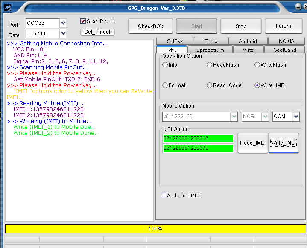307x248 pixels.
Task: Switch to the Tools tab
Action: point(211,41)
